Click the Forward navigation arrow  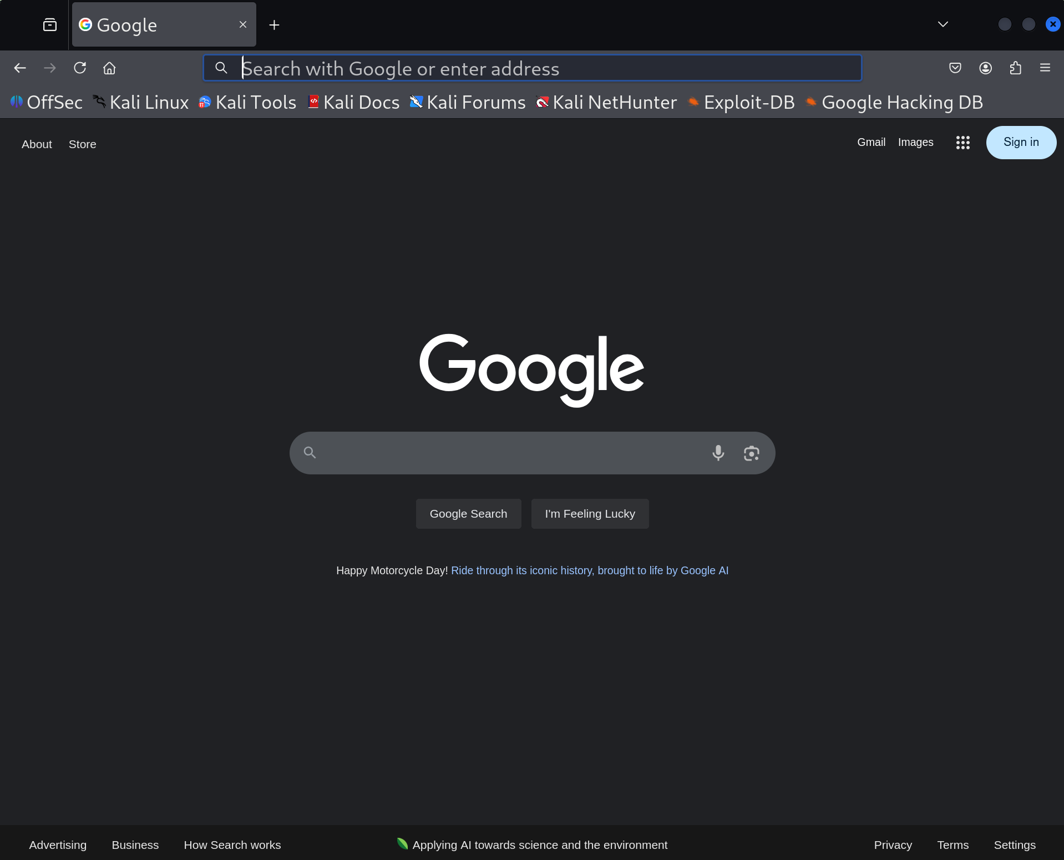point(50,68)
